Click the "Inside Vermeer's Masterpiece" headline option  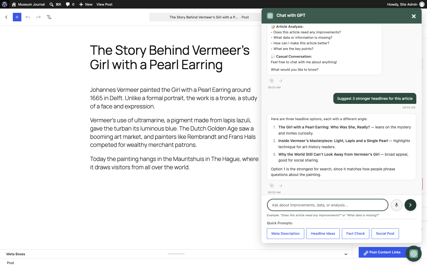333,141
